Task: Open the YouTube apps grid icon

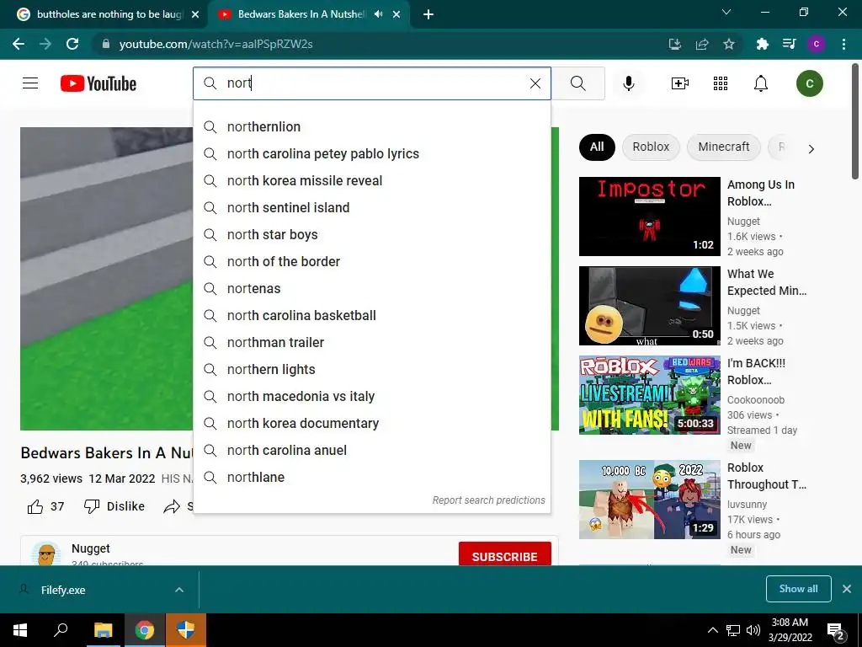Action: [721, 83]
